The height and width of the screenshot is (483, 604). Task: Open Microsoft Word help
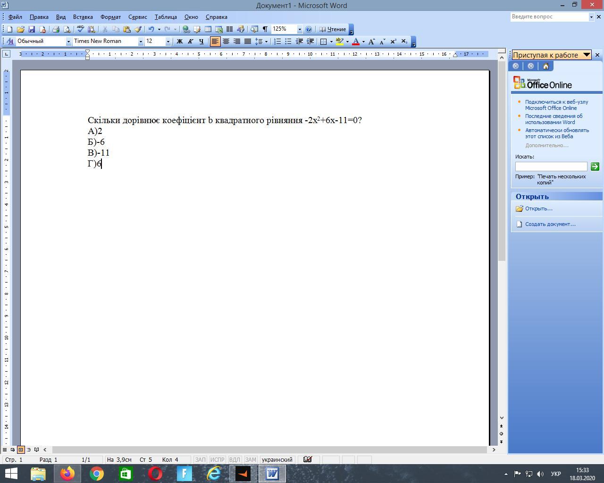309,29
